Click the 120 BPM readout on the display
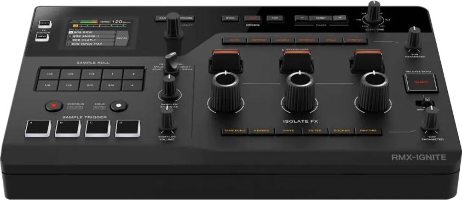Image resolution: width=462 pixels, height=200 pixels. [121, 22]
